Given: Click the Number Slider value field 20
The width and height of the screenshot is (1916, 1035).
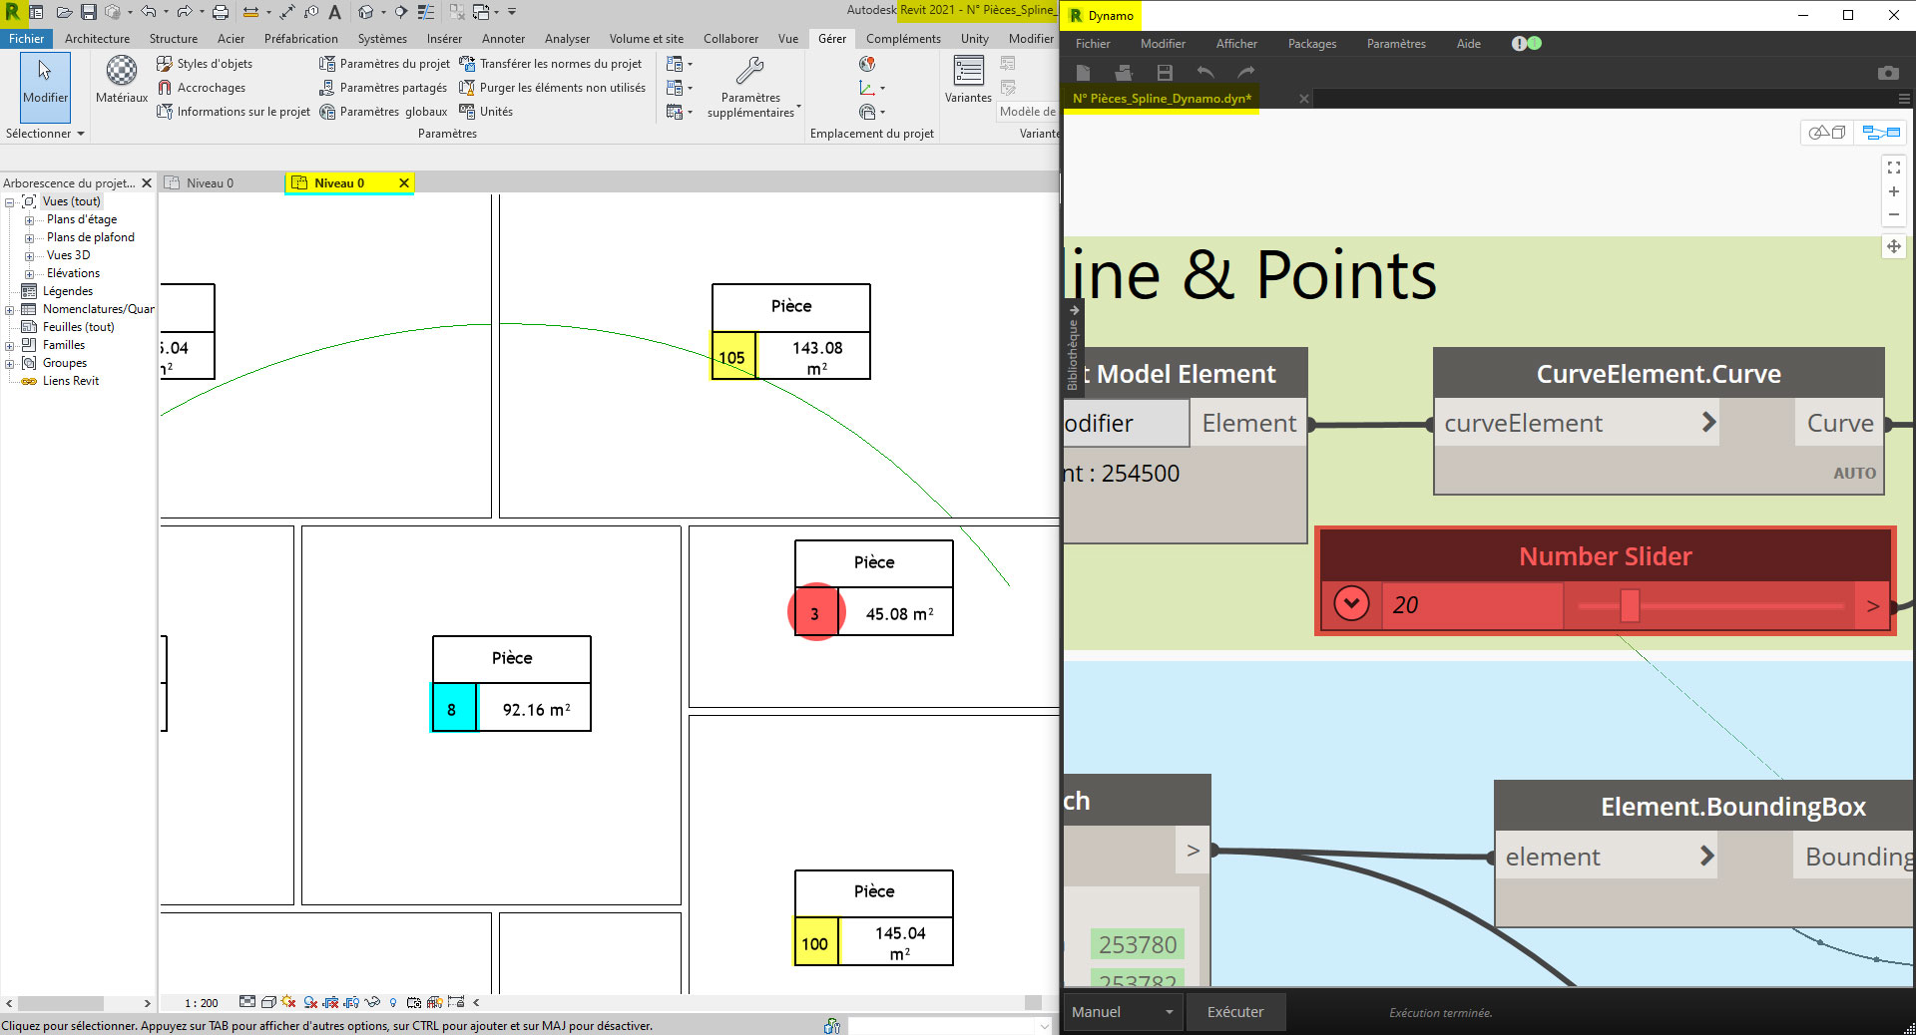Looking at the screenshot, I should click(1472, 605).
